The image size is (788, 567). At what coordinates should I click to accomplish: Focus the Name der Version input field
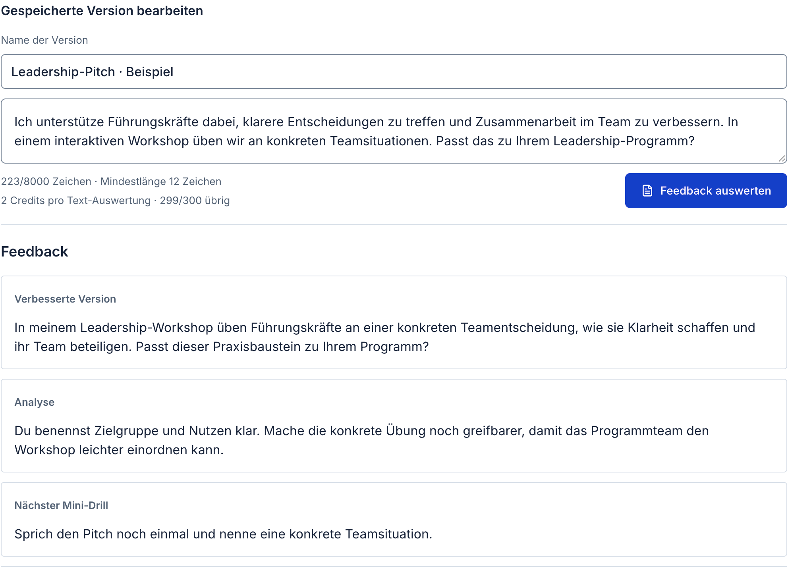coord(394,71)
